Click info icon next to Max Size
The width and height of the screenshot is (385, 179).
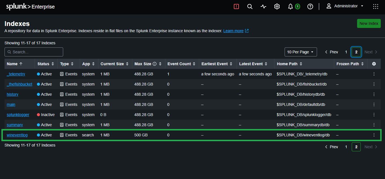pos(155,64)
